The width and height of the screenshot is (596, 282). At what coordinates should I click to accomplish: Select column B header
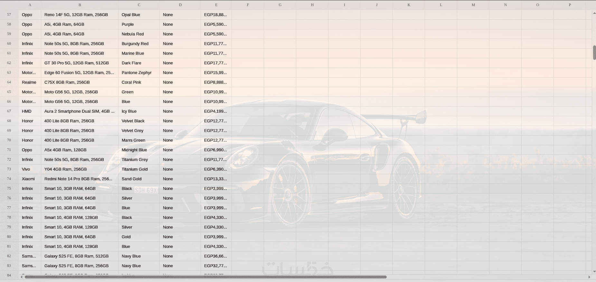coord(80,5)
